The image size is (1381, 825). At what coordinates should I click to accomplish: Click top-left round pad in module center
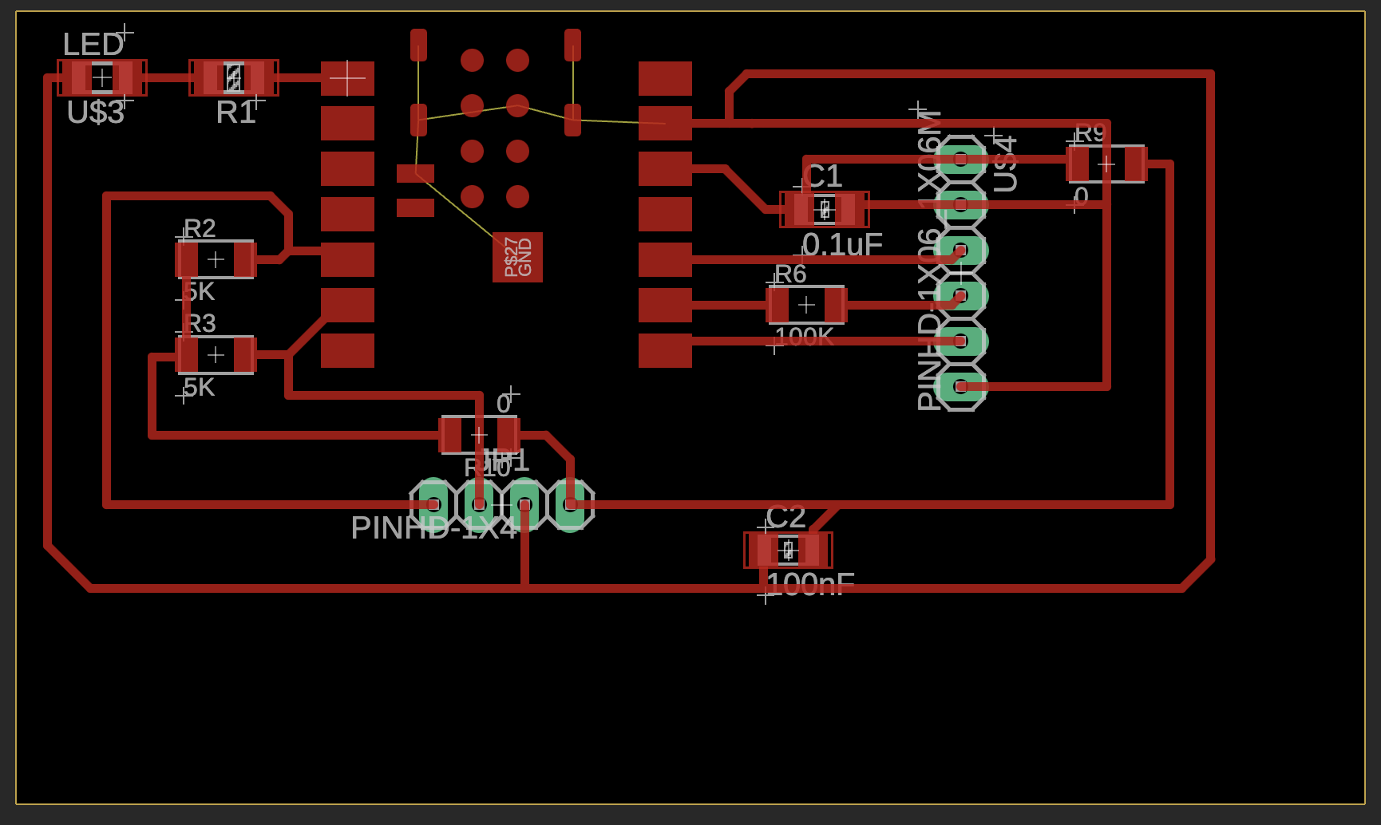472,60
